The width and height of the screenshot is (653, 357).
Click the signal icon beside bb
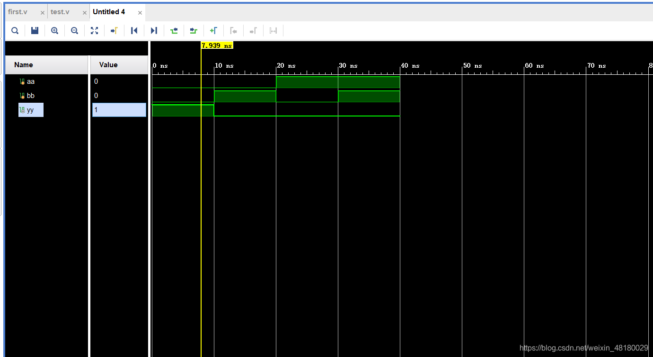[22, 96]
